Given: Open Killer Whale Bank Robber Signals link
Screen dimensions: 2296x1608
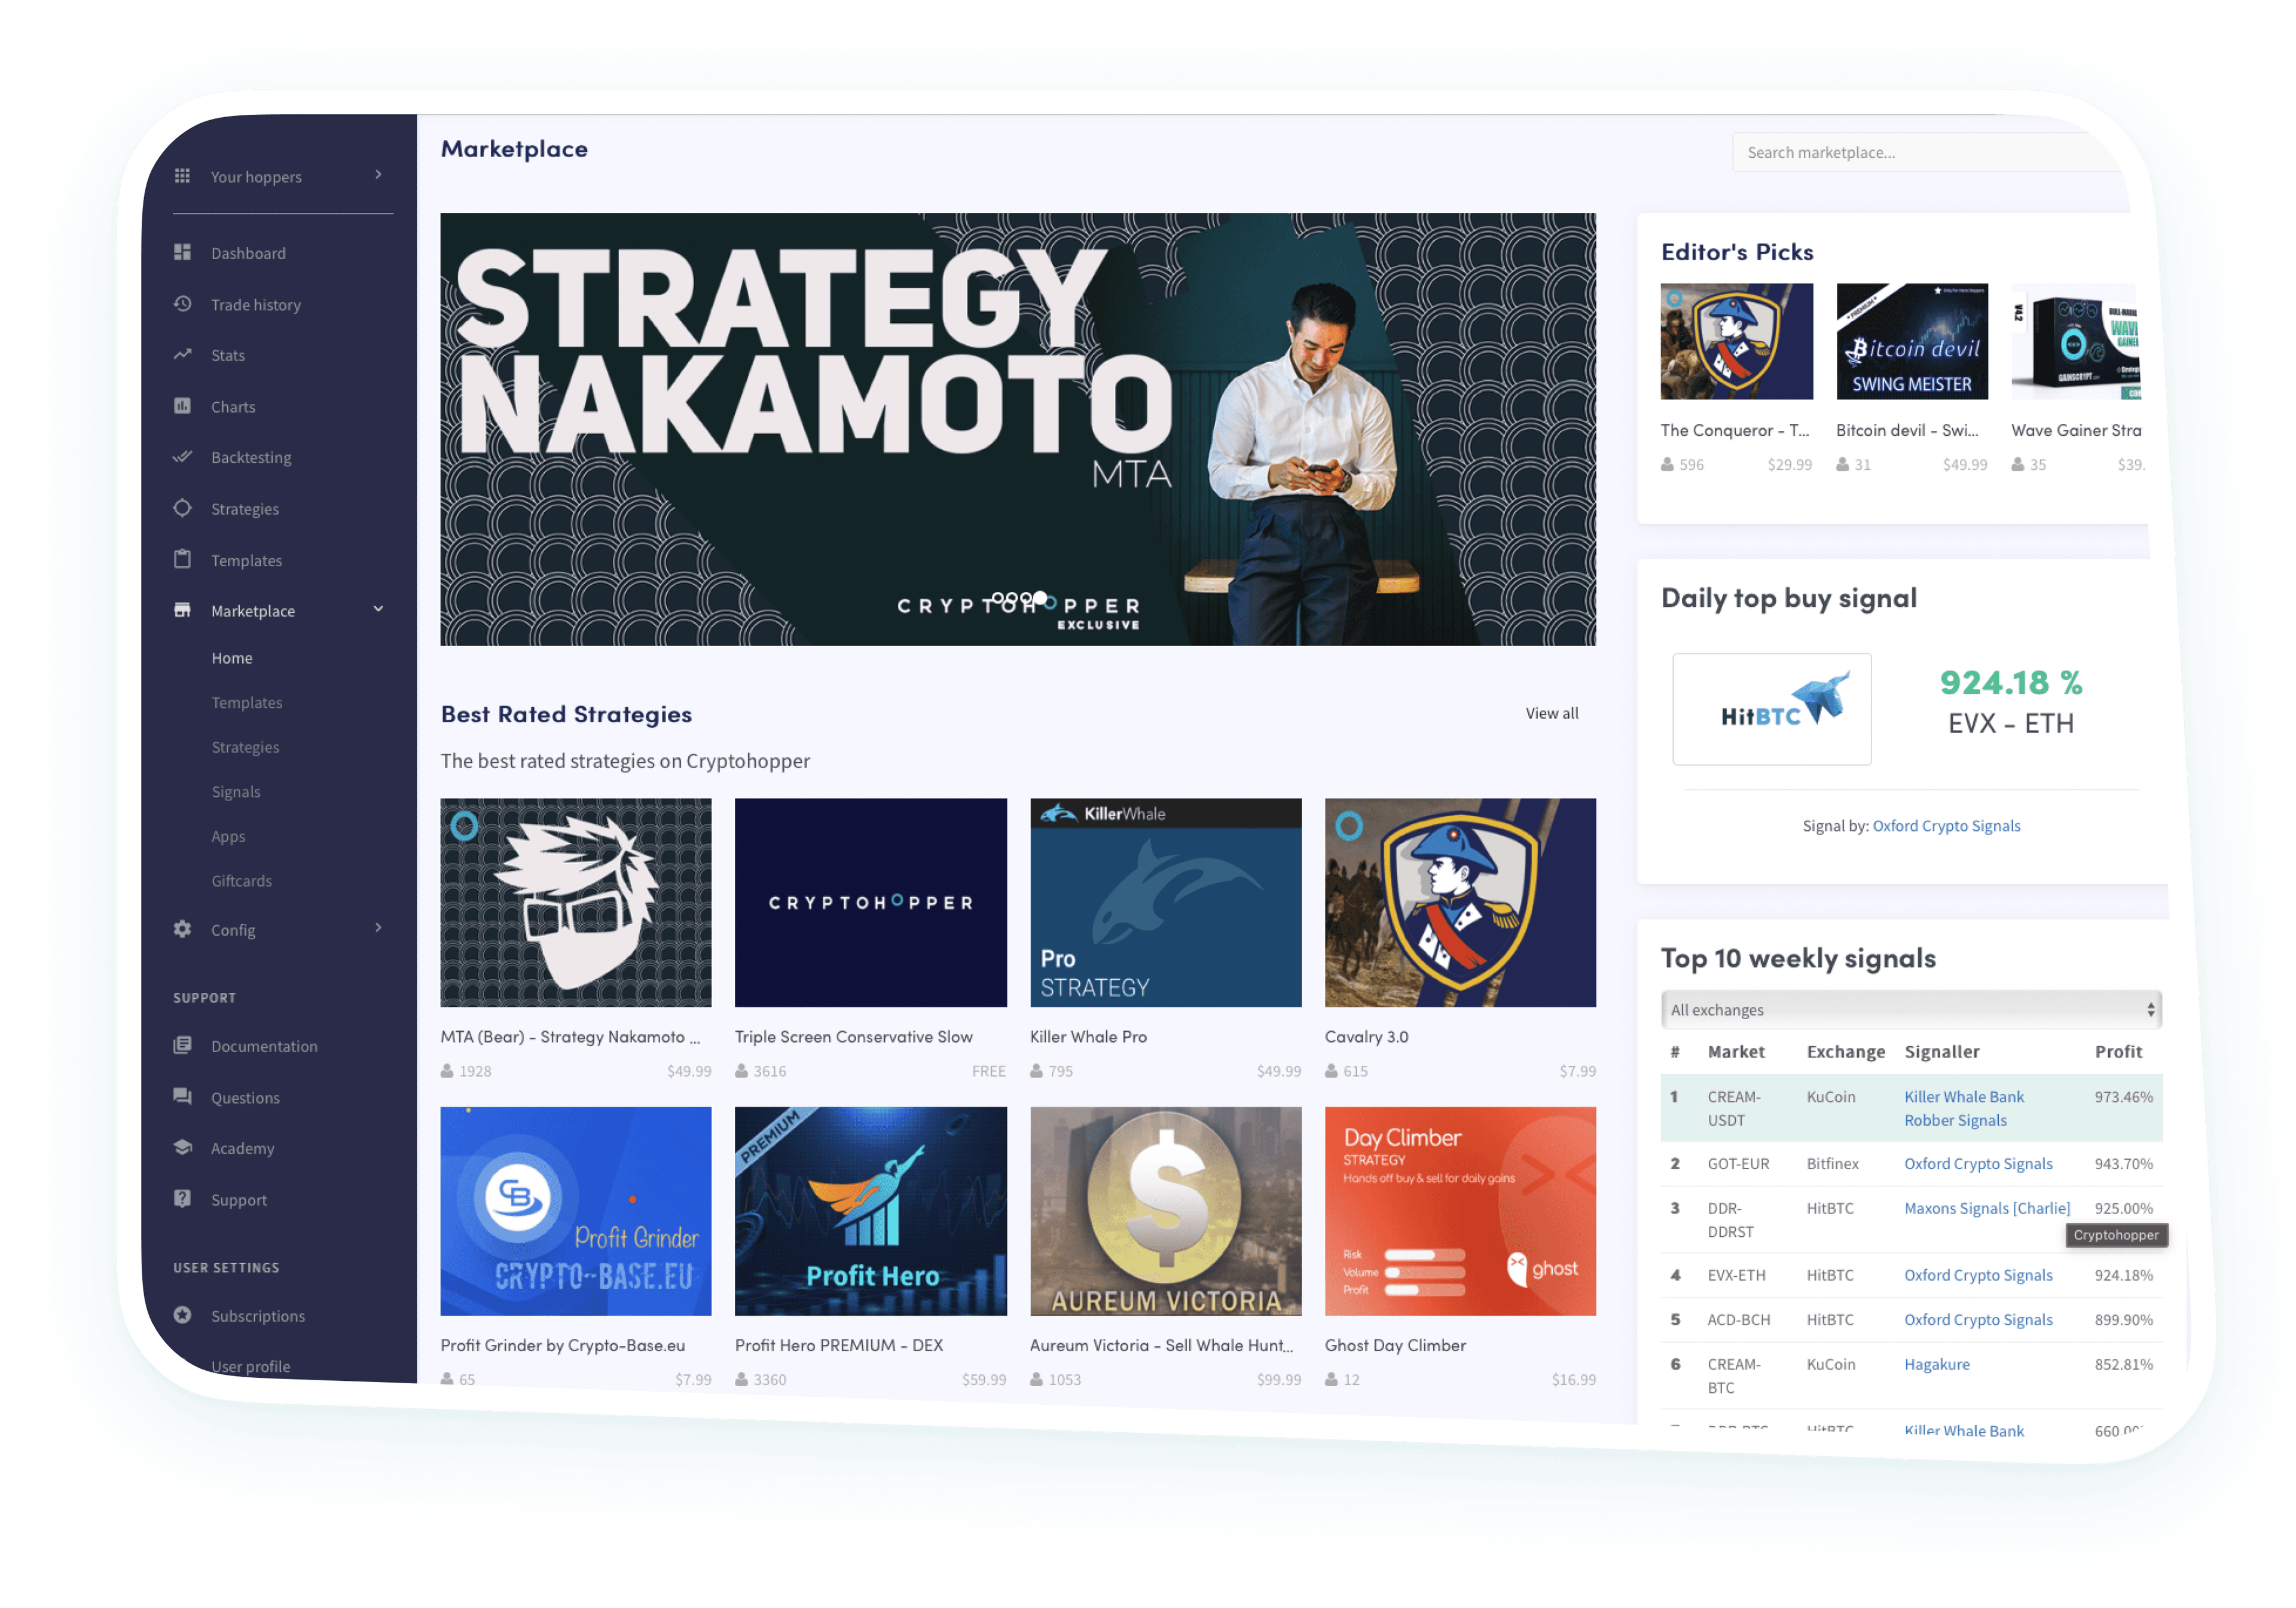Looking at the screenshot, I should [x=1964, y=1108].
